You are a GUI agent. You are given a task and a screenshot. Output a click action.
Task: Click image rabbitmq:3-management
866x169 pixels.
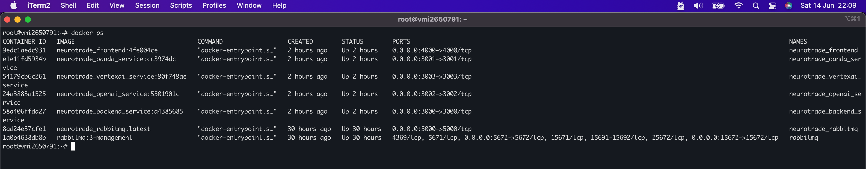pos(95,137)
